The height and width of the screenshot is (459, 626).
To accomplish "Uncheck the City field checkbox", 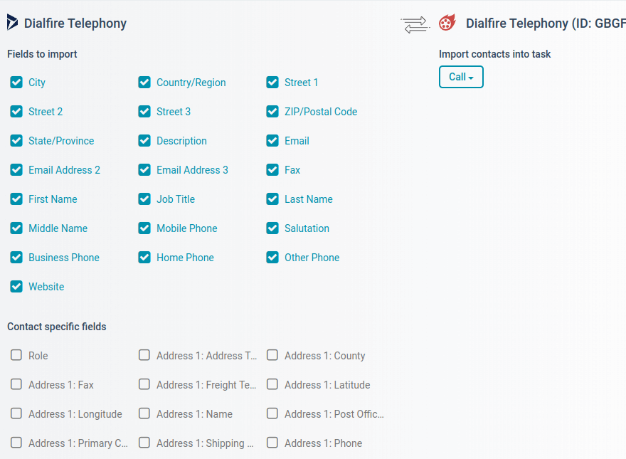I will coord(16,83).
